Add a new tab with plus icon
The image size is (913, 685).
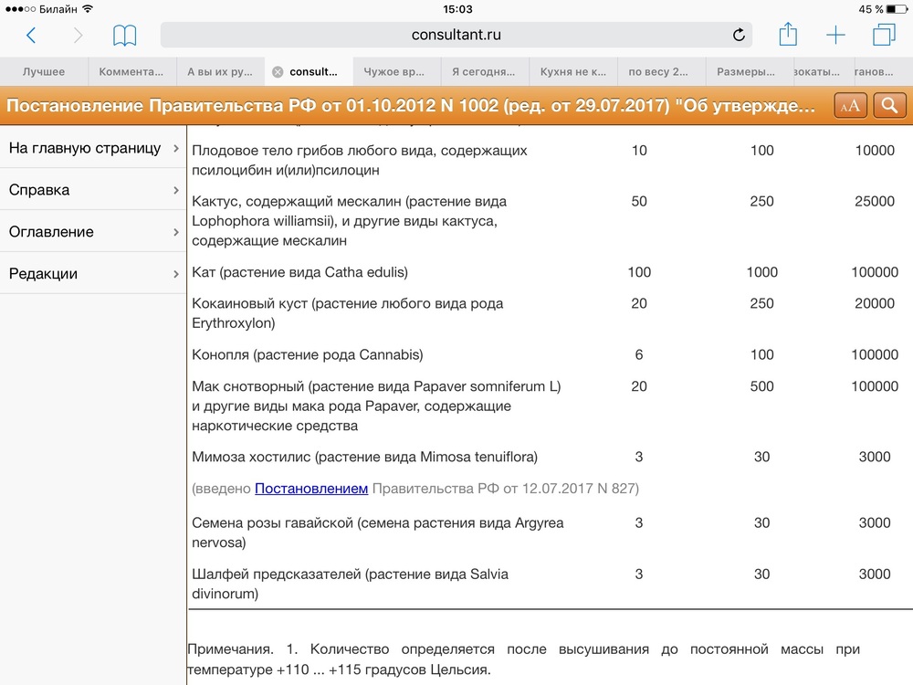coord(835,35)
